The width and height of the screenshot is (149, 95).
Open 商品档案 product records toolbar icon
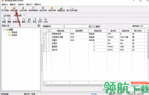(x=14, y=9)
